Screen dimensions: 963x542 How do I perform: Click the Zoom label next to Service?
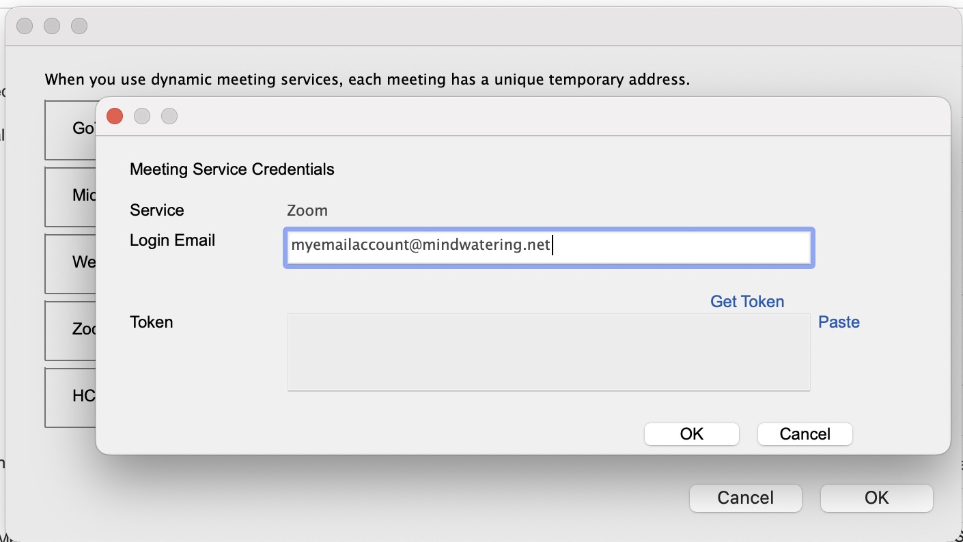307,210
